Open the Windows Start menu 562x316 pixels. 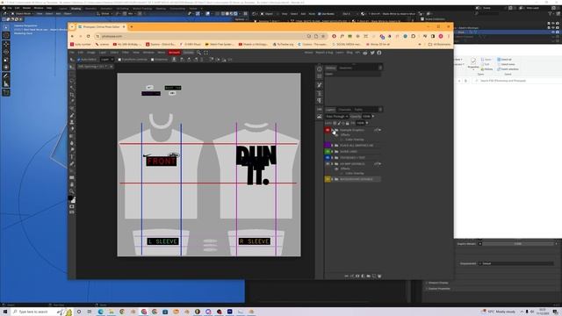click(x=5, y=312)
